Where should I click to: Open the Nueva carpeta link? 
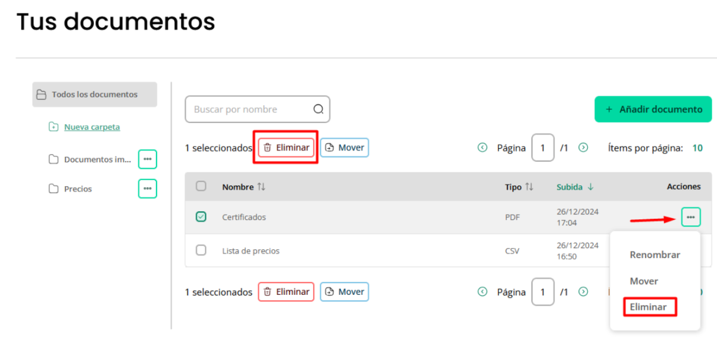point(92,127)
